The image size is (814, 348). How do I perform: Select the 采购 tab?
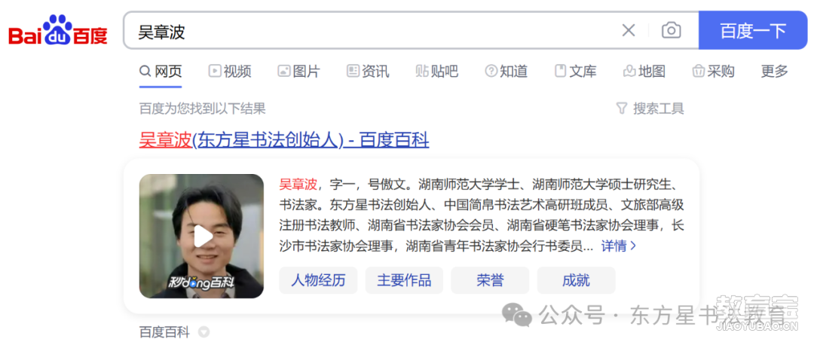pyautogui.click(x=713, y=71)
